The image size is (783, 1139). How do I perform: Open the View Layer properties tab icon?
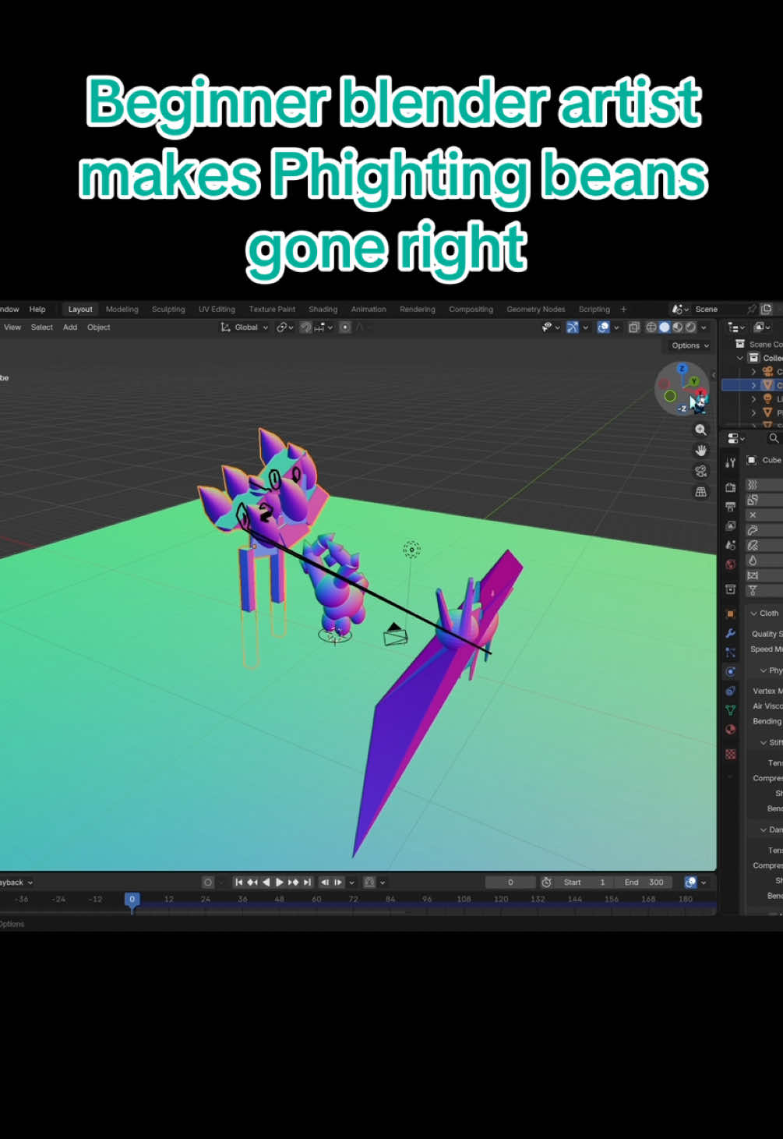point(730,526)
